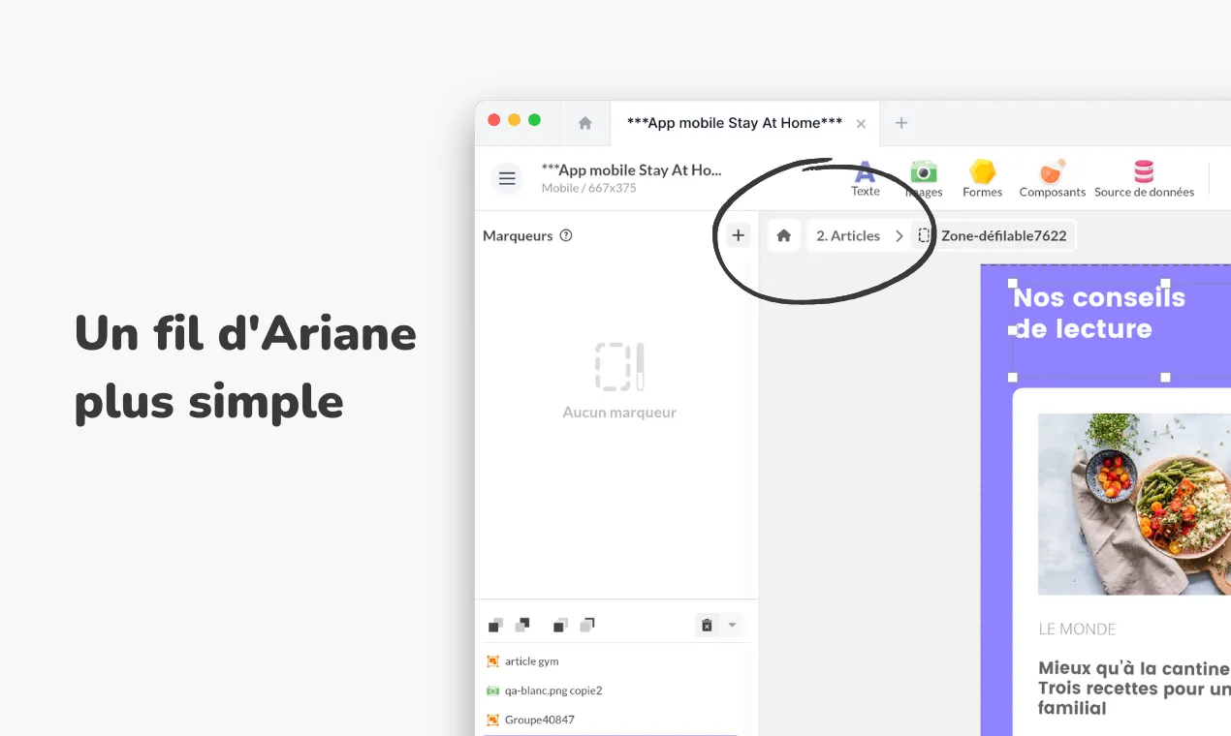Open the Images tool

(924, 178)
